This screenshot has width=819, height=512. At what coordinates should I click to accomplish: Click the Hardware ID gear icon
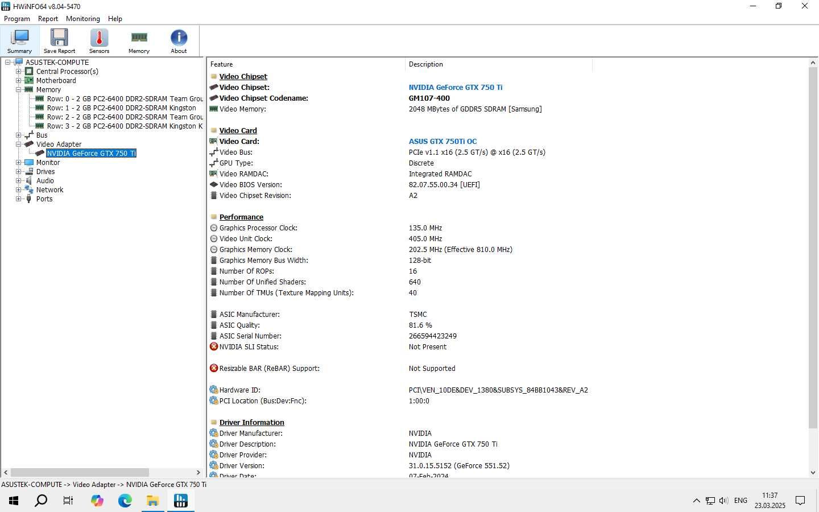click(214, 390)
